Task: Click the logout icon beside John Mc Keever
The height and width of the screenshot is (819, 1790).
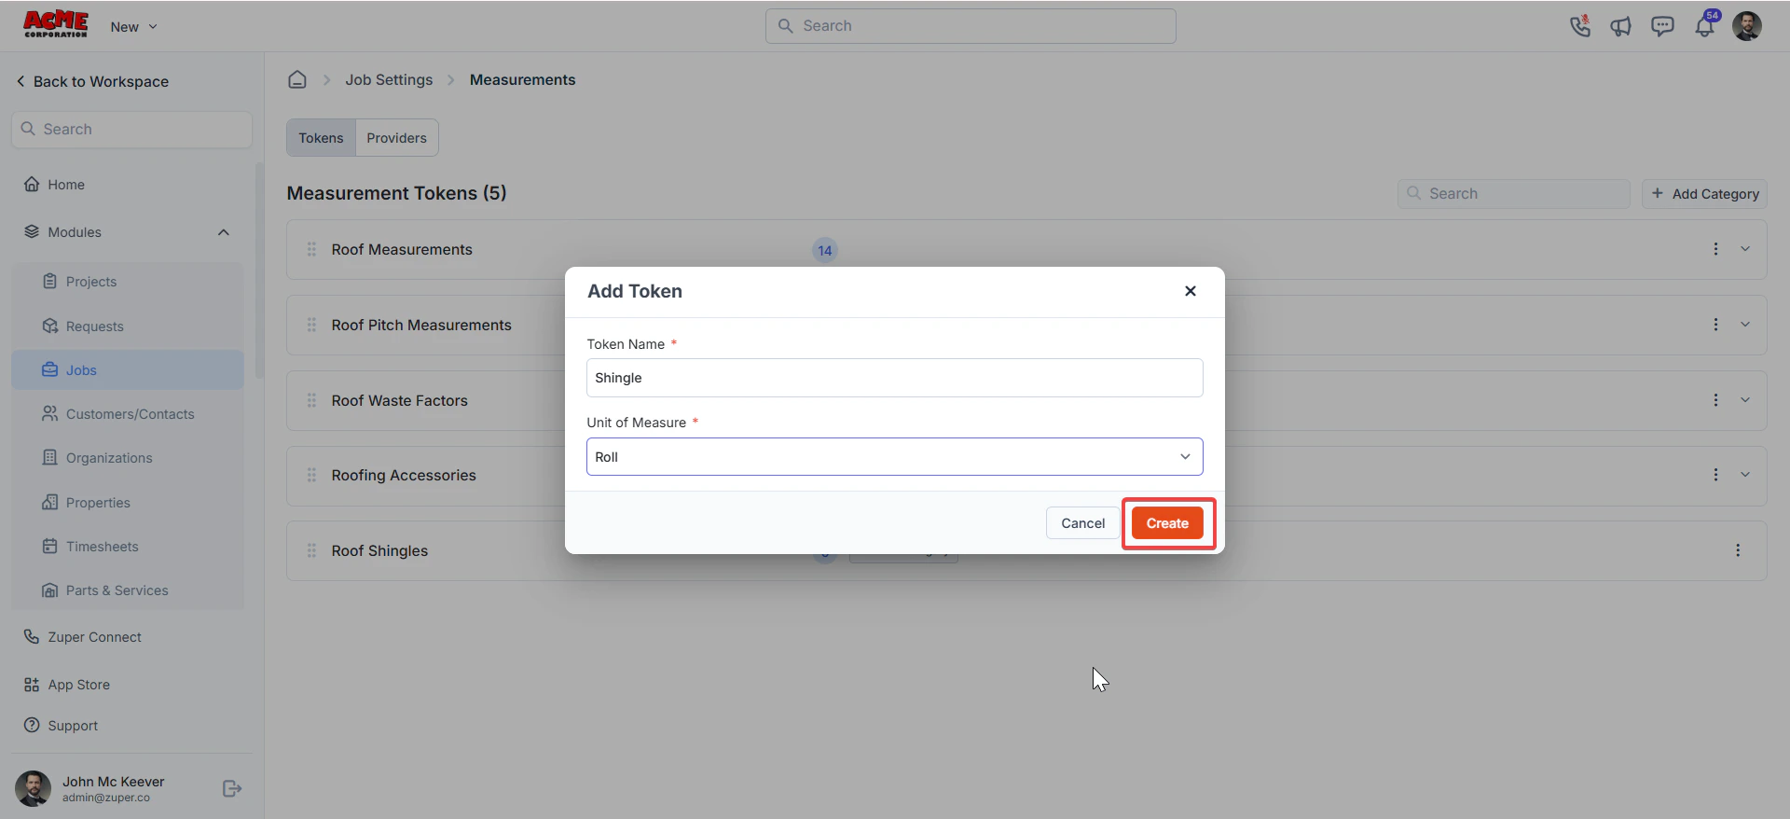Action: click(x=232, y=789)
